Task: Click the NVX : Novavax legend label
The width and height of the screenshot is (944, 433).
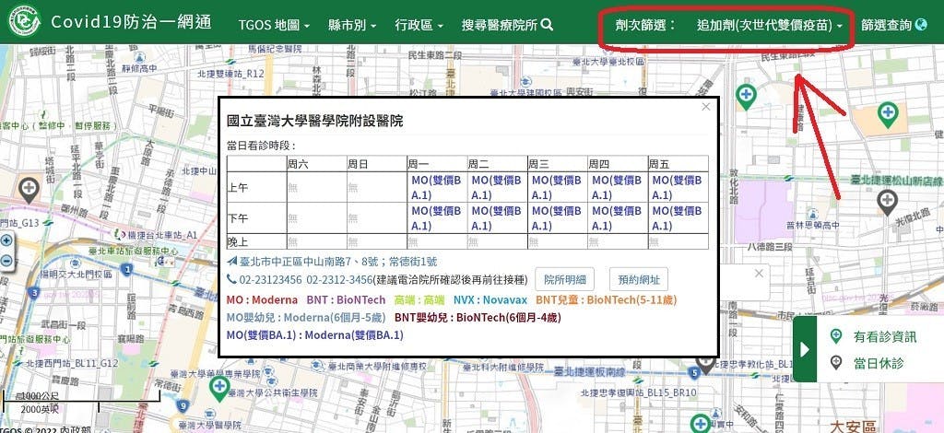Action: (490, 299)
